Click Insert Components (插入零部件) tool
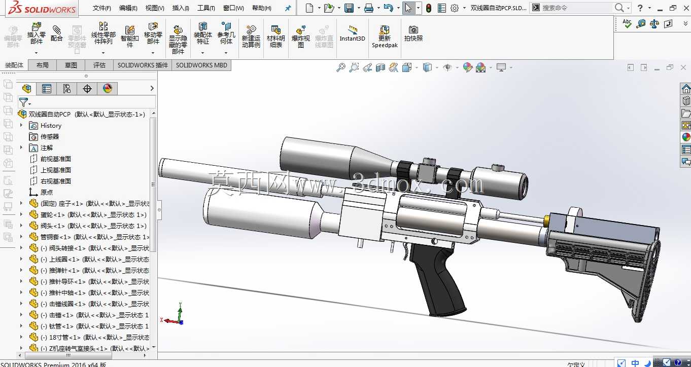Screen dimensions: 691x367 pos(36,34)
